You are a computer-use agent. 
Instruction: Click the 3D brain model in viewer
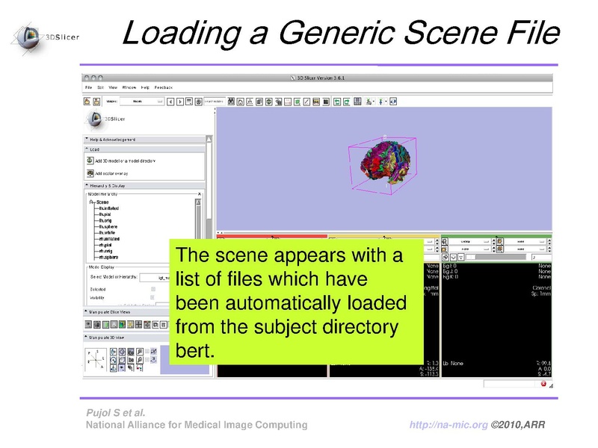point(385,164)
